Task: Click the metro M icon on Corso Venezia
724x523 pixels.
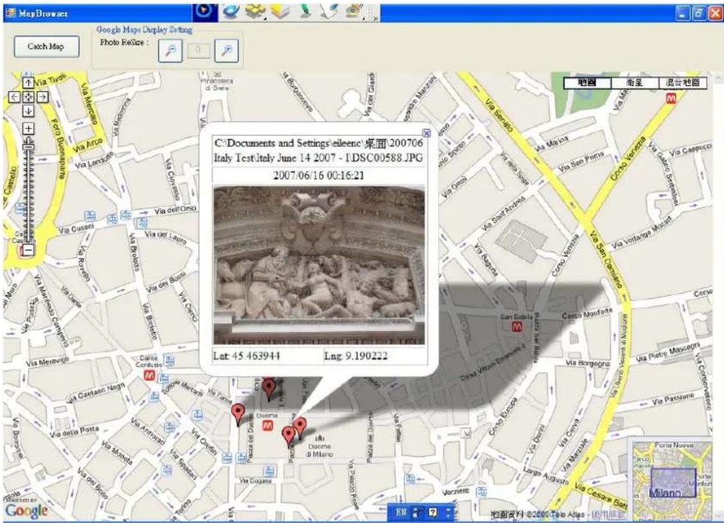Action: [x=671, y=98]
